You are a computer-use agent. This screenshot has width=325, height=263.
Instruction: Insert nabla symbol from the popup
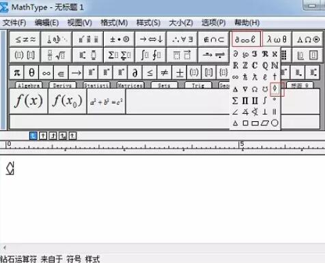[245, 89]
